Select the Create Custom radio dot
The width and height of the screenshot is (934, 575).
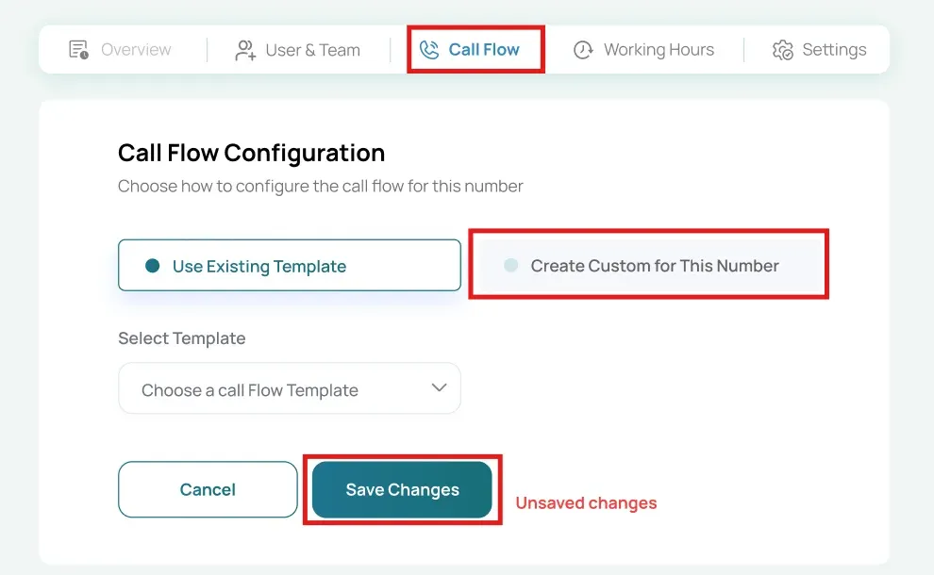(x=511, y=266)
